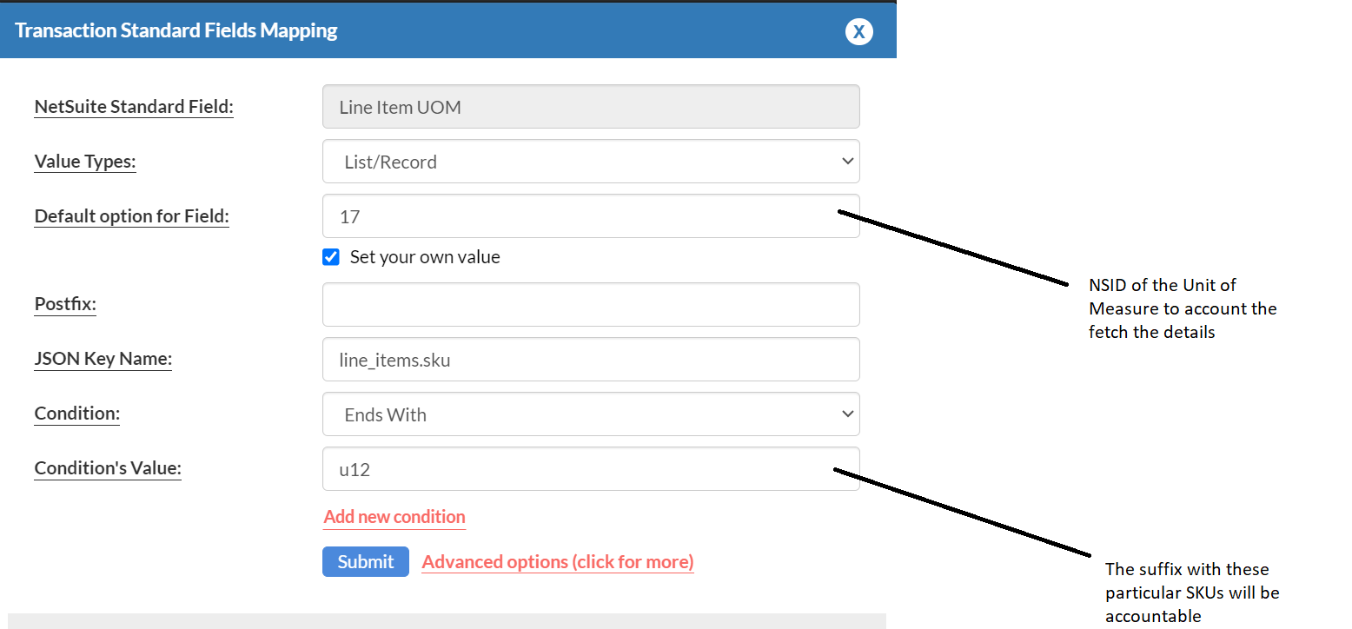Image resolution: width=1352 pixels, height=629 pixels.
Task: Click the Condition's Value label
Action: [x=107, y=467]
